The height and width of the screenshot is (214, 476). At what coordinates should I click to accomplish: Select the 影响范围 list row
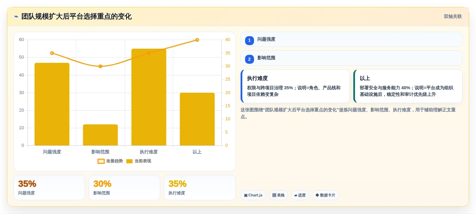click(x=352, y=58)
